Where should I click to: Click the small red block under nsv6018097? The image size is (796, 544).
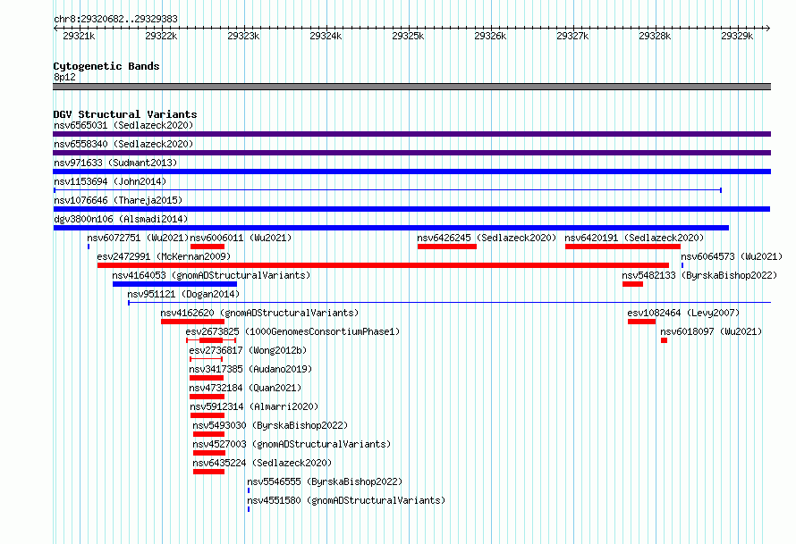click(664, 340)
